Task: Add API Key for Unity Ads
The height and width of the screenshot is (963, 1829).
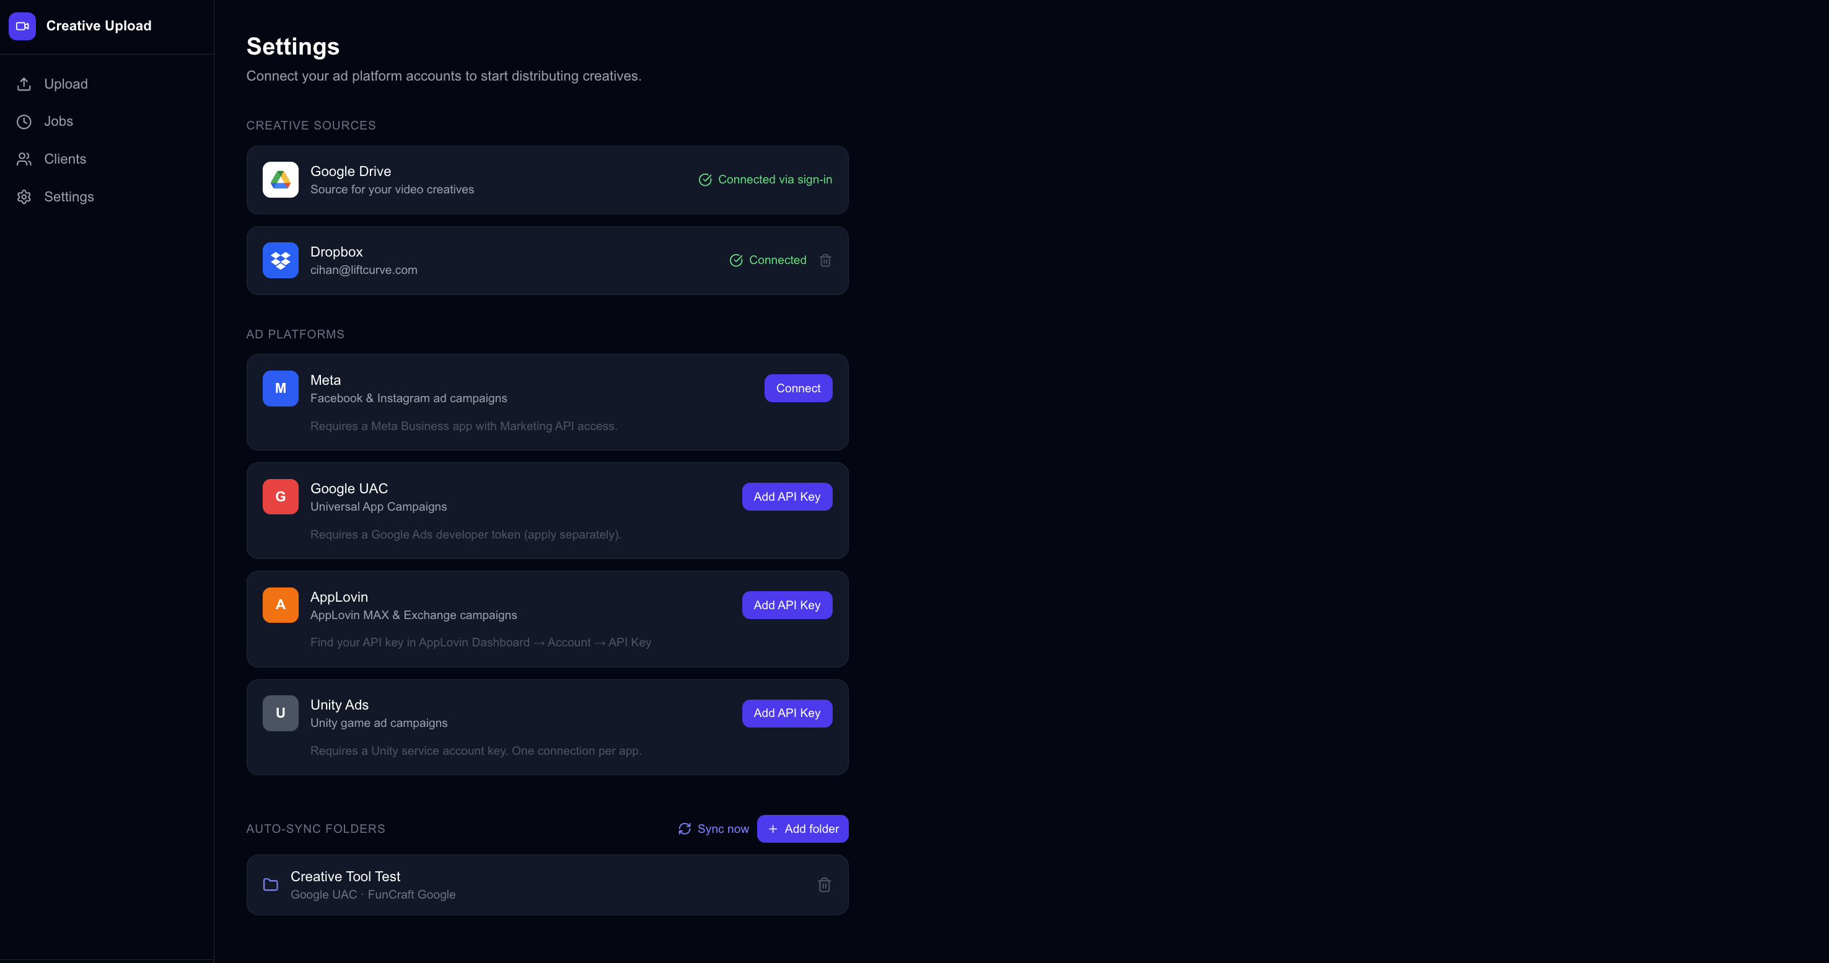Action: [x=787, y=713]
